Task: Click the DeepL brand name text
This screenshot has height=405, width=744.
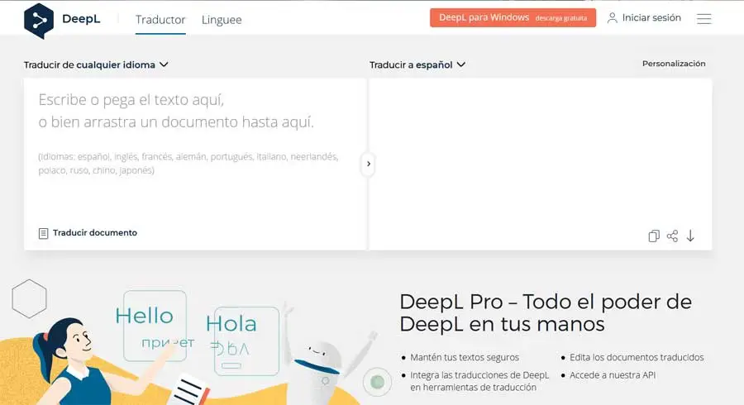Action: click(81, 19)
